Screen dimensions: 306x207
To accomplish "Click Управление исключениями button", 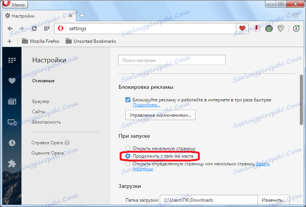I will 160,115.
